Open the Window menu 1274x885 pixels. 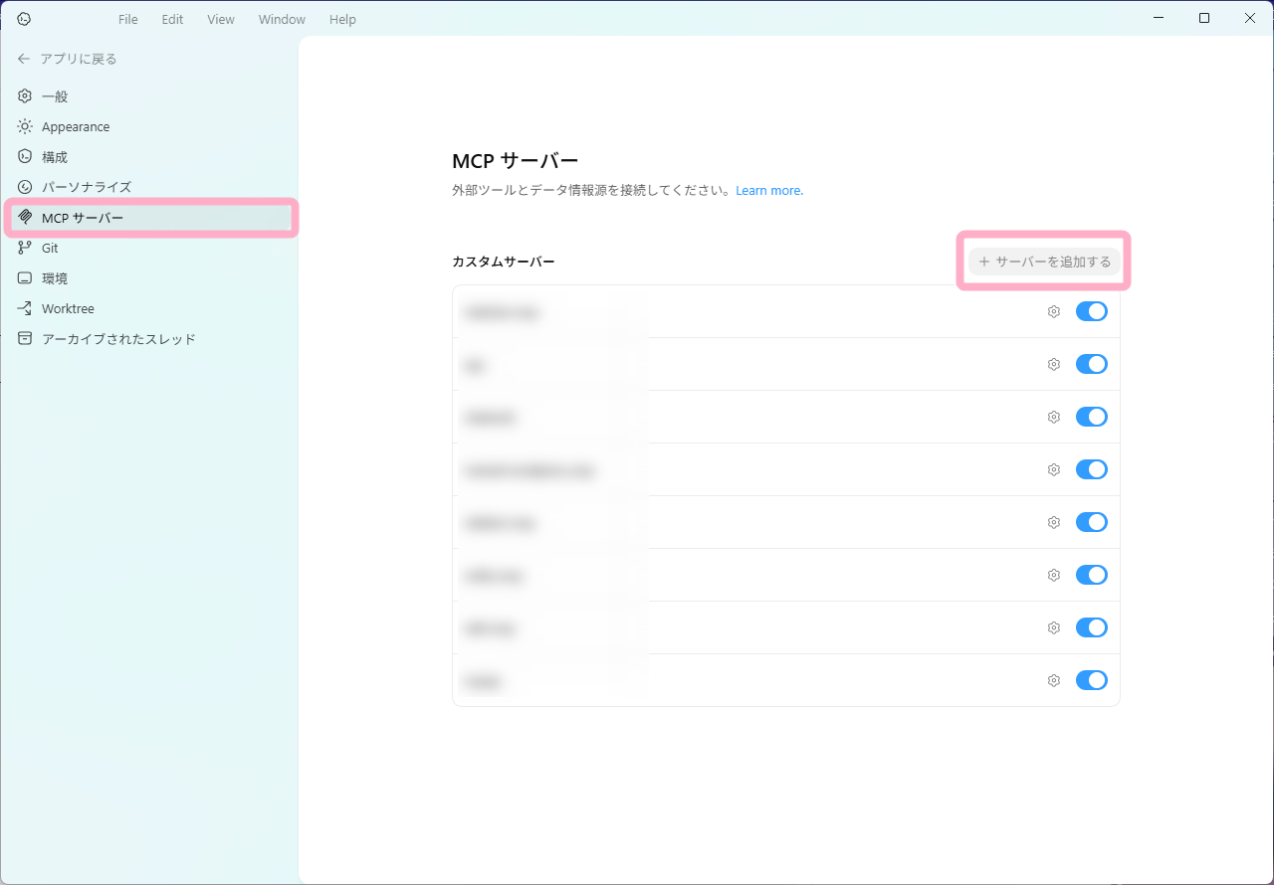click(282, 19)
